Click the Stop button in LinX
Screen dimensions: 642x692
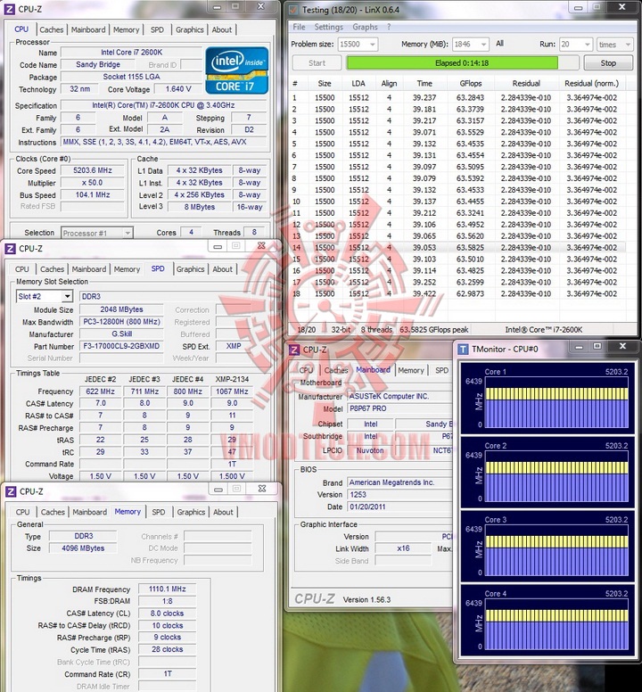click(x=608, y=63)
